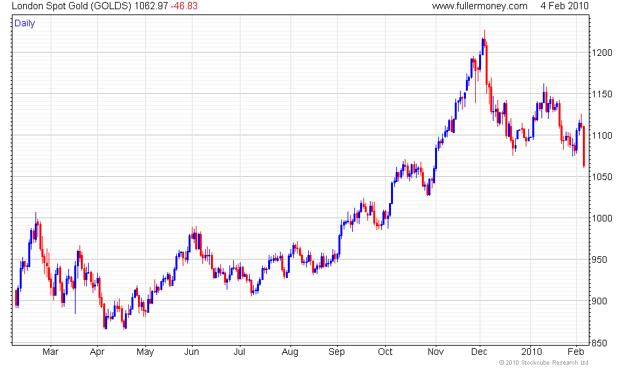Click the www.fullermoney.com text
Image resolution: width=644 pixels, height=368 pixels.
click(480, 6)
